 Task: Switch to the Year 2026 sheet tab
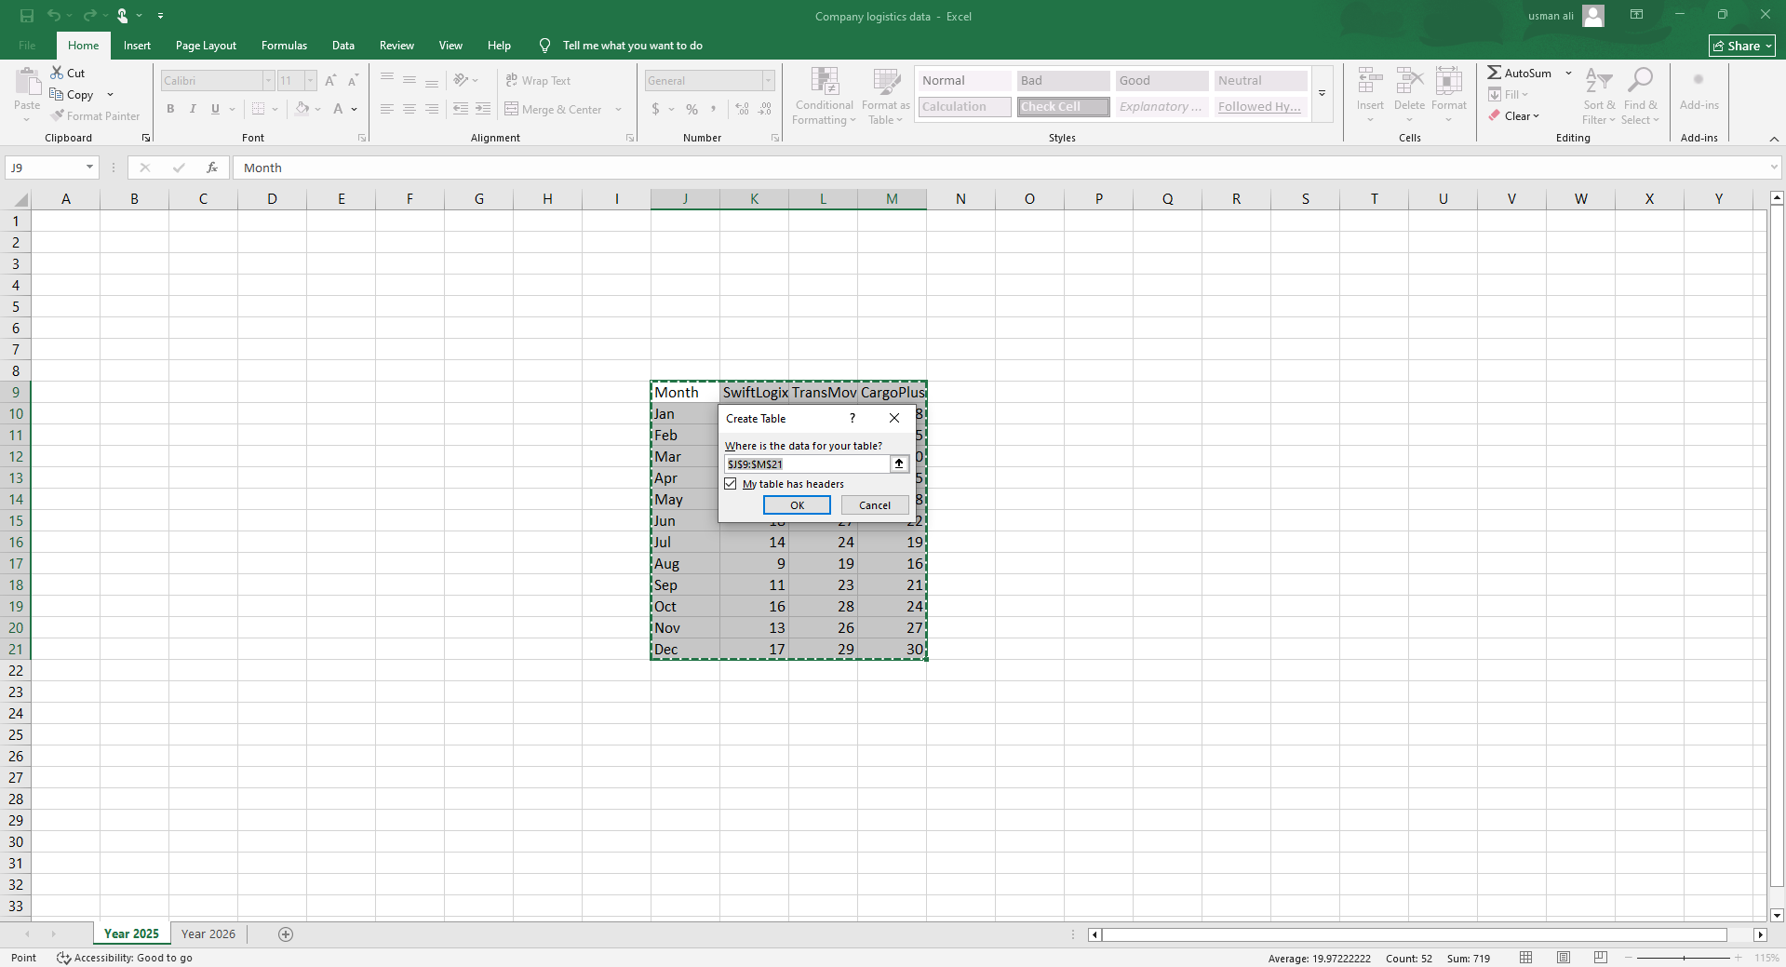208,934
